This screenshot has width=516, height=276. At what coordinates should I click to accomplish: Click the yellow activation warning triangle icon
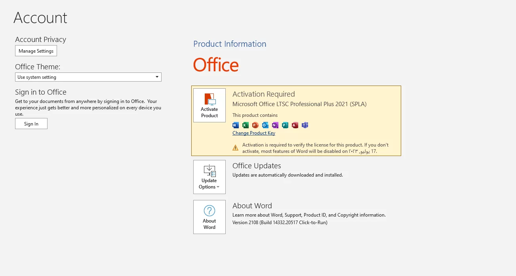[x=236, y=148]
